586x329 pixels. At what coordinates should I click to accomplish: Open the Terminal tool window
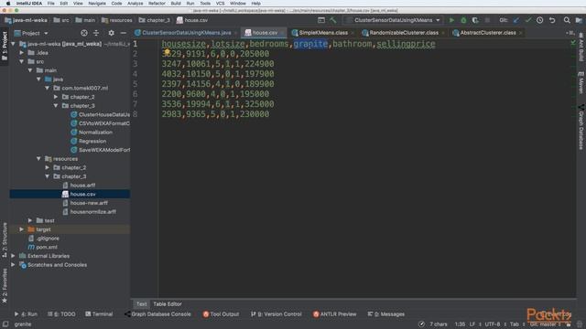(x=99, y=314)
